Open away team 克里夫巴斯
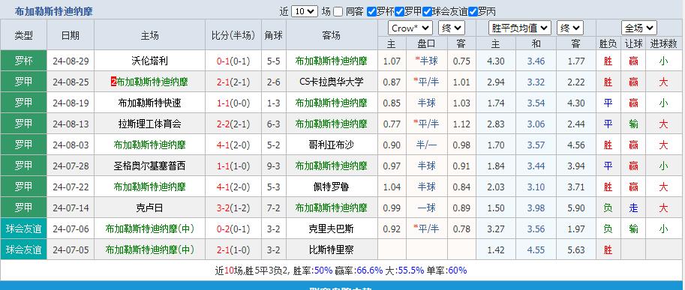Screen dimensions: 685x290 [332, 229]
